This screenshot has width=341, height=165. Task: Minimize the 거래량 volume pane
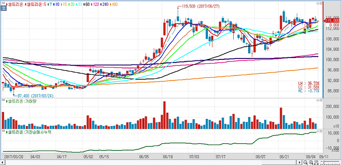pyautogui.click(x=318, y=100)
